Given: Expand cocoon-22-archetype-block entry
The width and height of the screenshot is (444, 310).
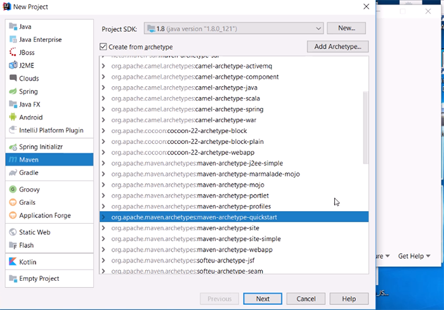Looking at the screenshot, I should tap(103, 131).
